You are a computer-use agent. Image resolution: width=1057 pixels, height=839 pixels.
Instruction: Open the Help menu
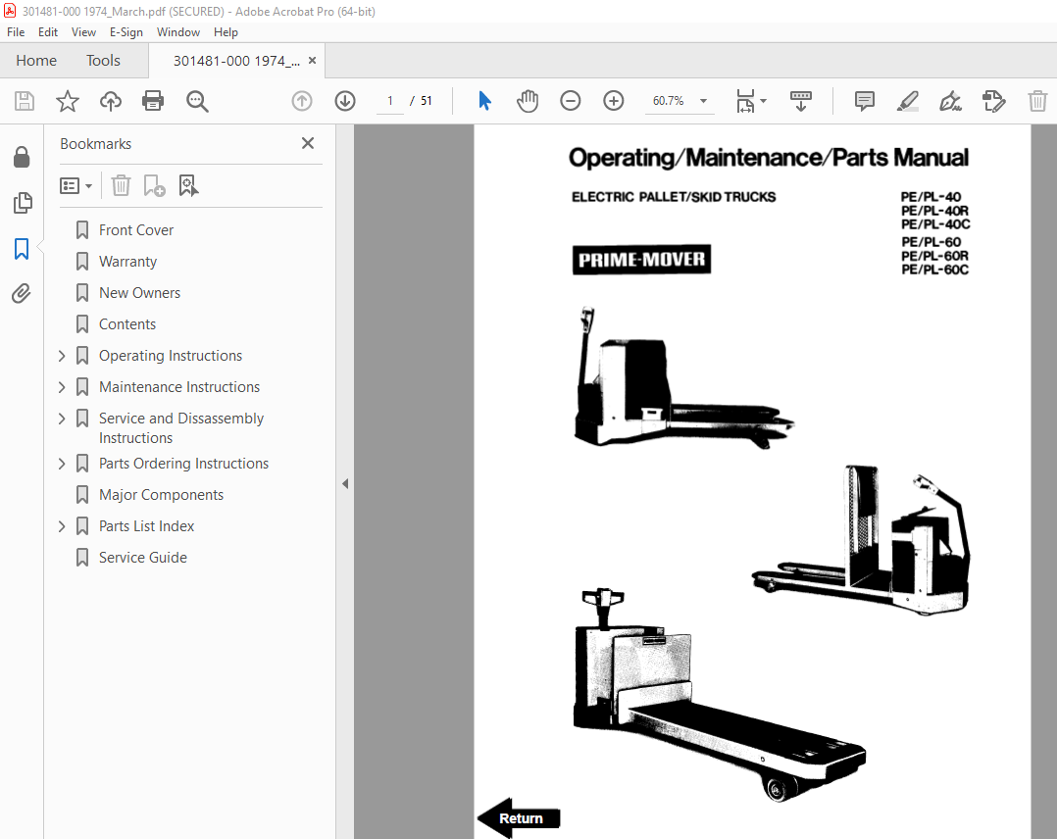pyautogui.click(x=226, y=32)
